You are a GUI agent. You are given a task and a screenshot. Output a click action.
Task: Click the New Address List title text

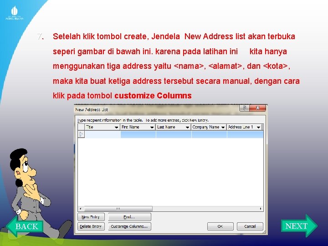[x=92, y=109]
